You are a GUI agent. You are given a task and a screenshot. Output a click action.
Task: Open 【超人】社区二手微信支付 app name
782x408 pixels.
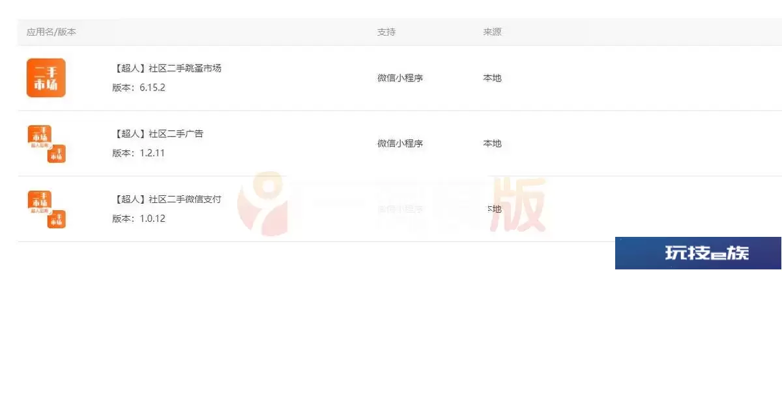167,199
